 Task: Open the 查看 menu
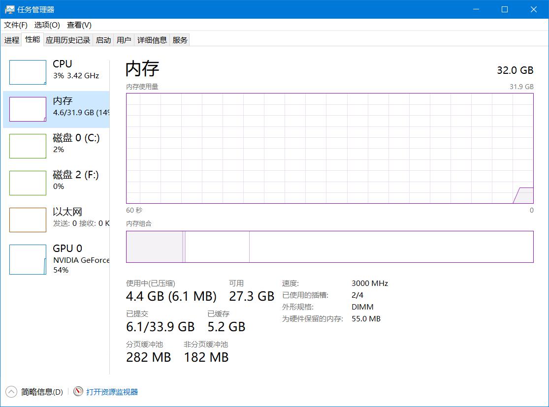[78, 25]
